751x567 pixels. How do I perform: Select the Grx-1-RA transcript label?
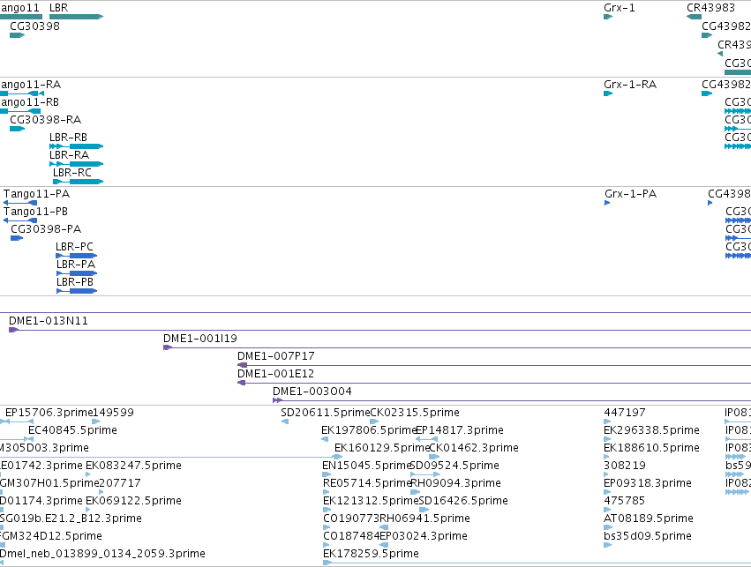tap(630, 85)
